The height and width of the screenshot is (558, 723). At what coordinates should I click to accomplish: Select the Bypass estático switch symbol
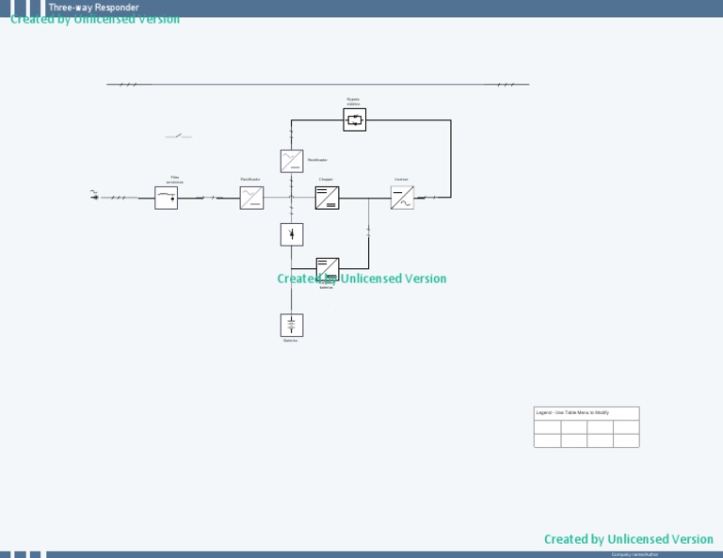click(354, 120)
